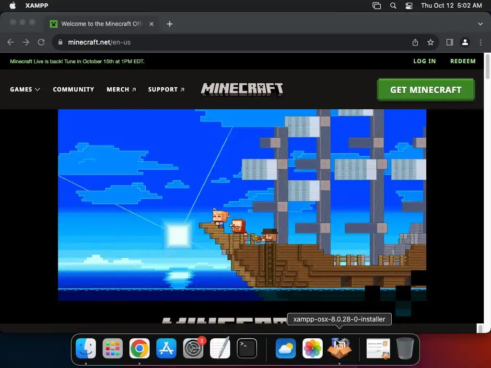Click the page vertical scrollbar

(x=487, y=68)
